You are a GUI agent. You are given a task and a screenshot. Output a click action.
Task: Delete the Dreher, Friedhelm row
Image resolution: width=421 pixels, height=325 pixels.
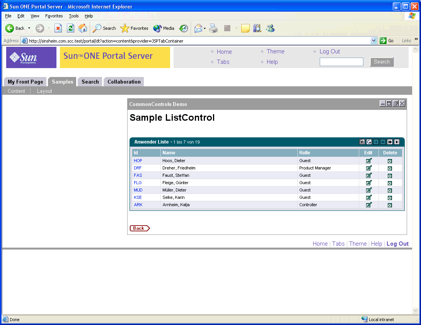pos(390,168)
